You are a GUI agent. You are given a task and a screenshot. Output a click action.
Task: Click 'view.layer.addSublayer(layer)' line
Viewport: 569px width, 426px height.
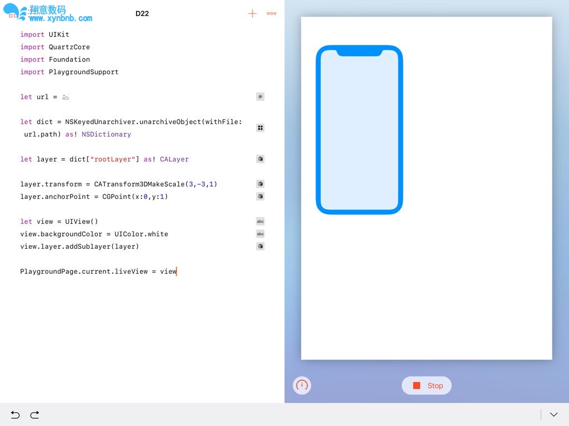pos(79,247)
